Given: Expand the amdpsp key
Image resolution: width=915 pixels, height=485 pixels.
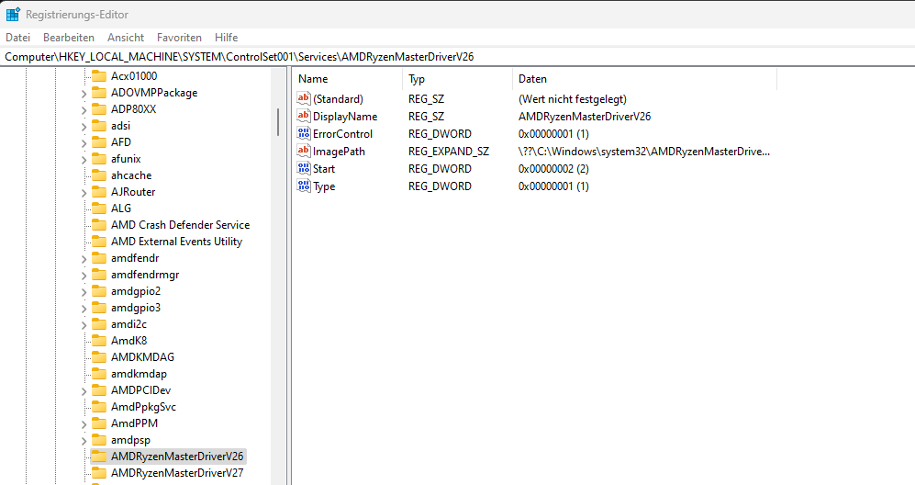Looking at the screenshot, I should [84, 441].
